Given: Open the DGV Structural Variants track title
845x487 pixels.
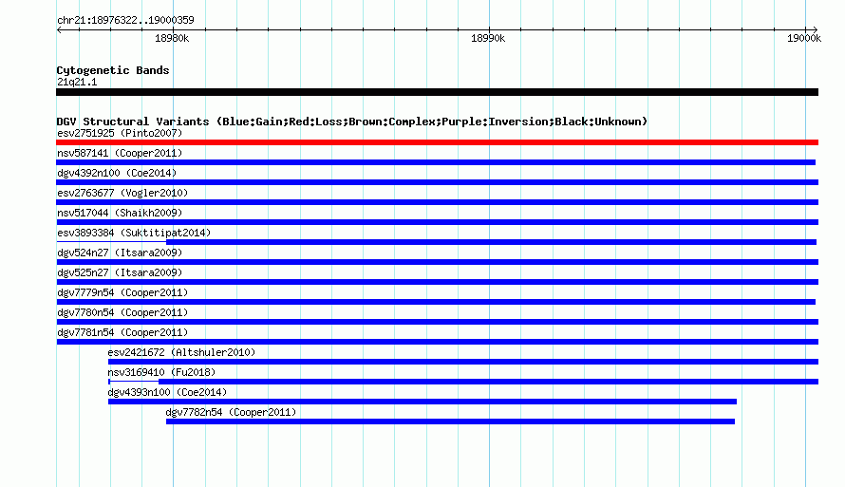Looking at the screenshot, I should (352, 122).
